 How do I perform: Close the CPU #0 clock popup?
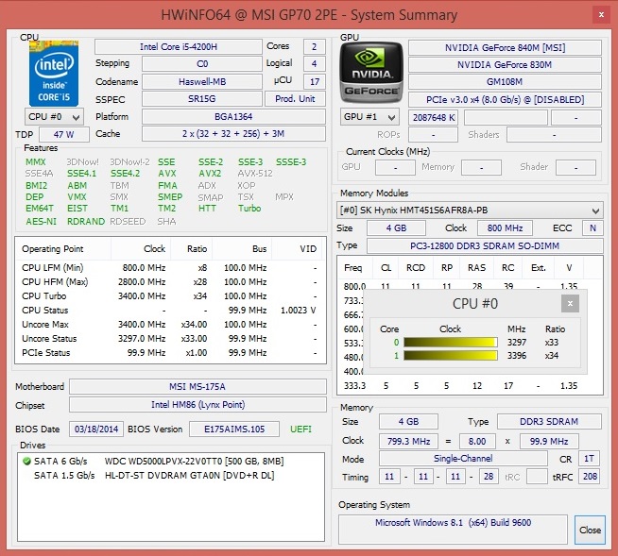click(x=570, y=304)
